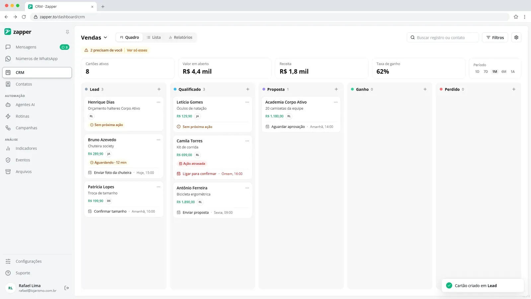Open CRM settings gear icon
Screen dimensions: 531x299
click(516, 38)
